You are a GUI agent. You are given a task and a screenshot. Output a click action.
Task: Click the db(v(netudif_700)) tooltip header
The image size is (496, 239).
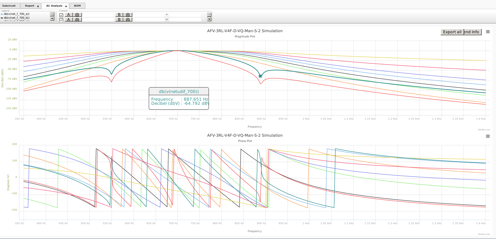coord(179,92)
